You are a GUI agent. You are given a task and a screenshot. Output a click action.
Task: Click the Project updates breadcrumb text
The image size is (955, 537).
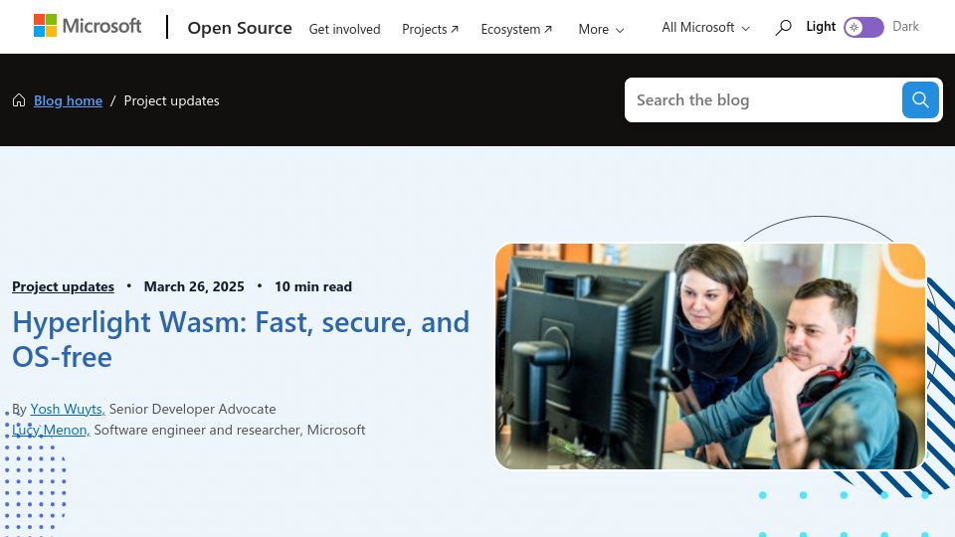pyautogui.click(x=172, y=100)
